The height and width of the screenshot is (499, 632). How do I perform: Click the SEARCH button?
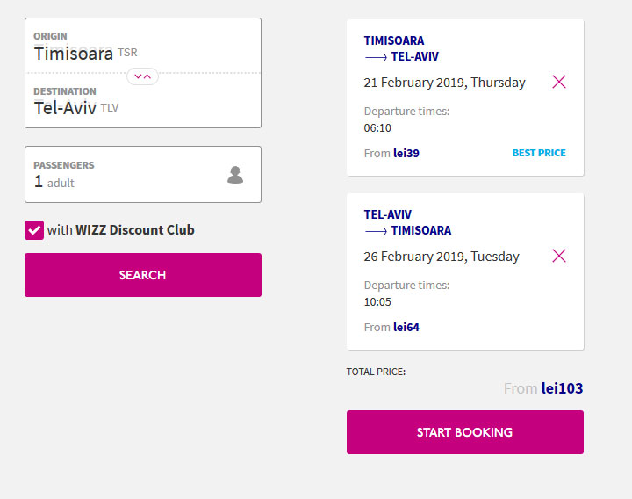pyautogui.click(x=143, y=275)
